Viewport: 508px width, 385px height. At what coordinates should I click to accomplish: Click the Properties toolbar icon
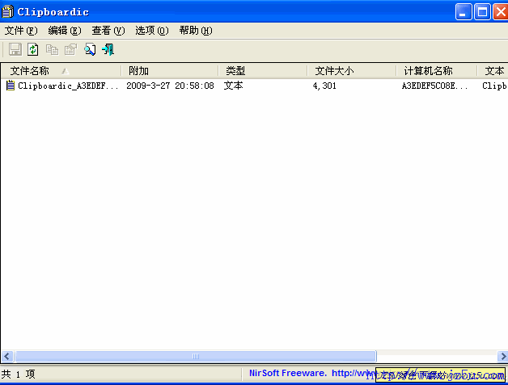pos(70,49)
